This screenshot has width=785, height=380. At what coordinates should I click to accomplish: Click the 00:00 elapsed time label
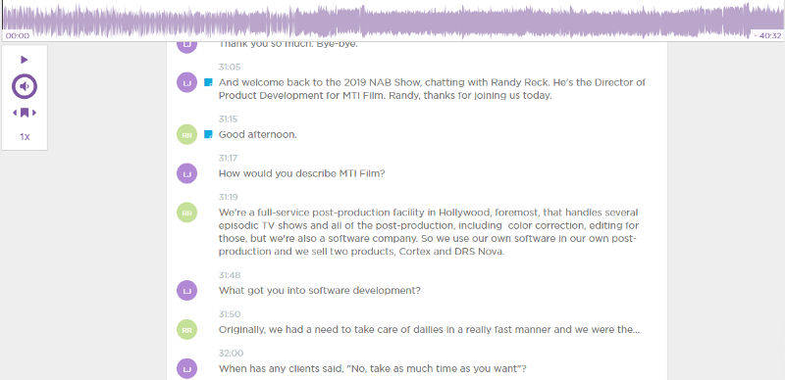tap(17, 35)
